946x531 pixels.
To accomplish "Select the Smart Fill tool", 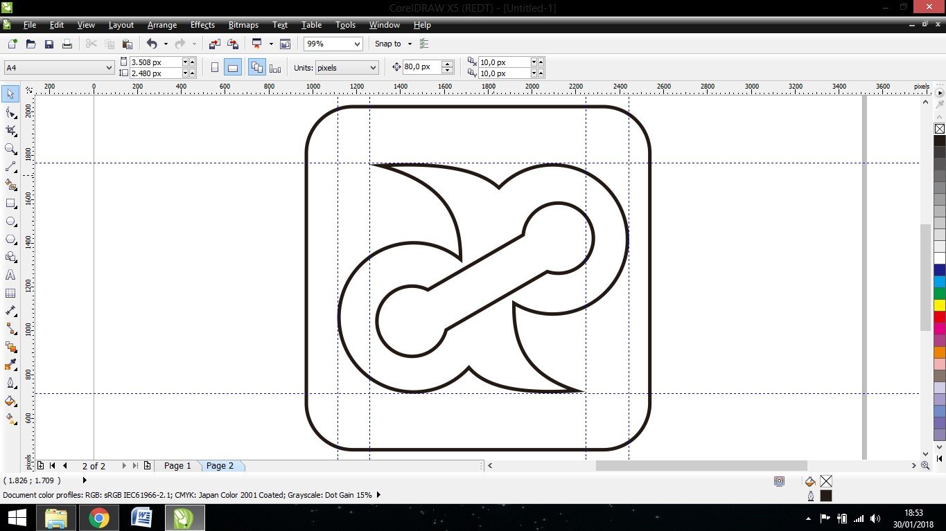I will 10,185.
